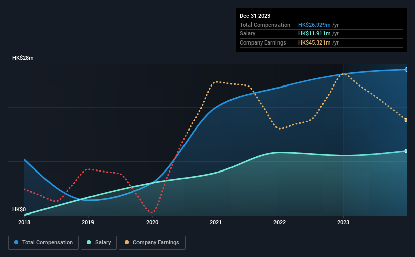Click the teal Salary legend dot
This screenshot has height=257, width=415.
89,242
